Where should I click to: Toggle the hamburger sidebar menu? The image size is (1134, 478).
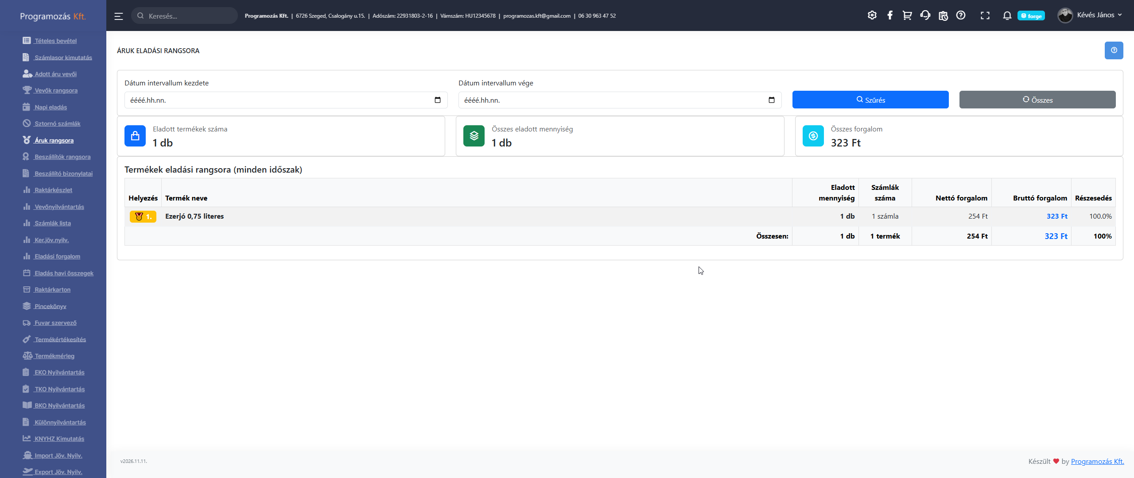coord(118,16)
